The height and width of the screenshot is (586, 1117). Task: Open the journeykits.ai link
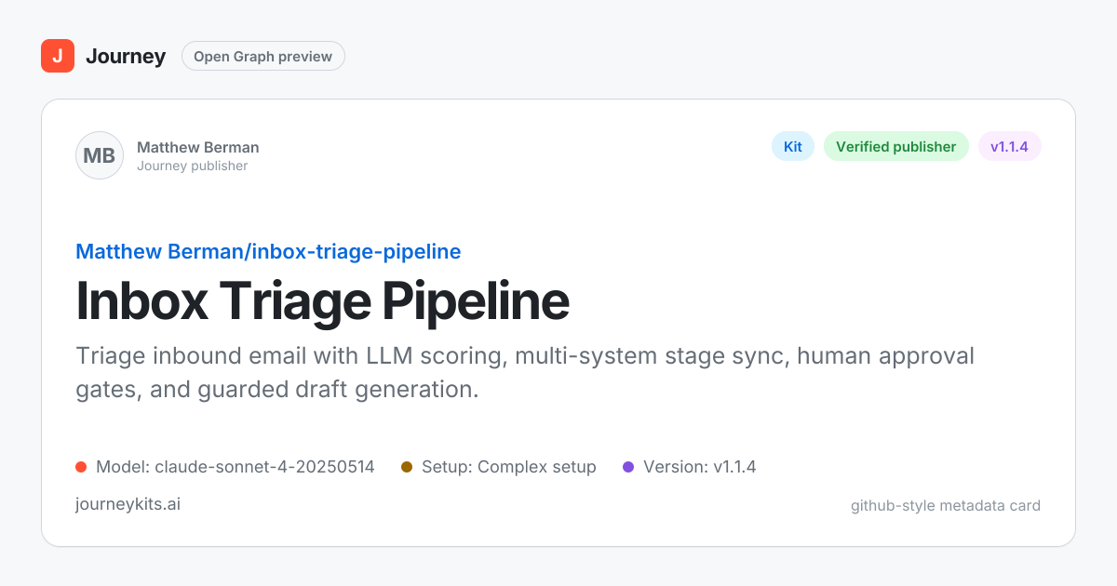click(128, 504)
